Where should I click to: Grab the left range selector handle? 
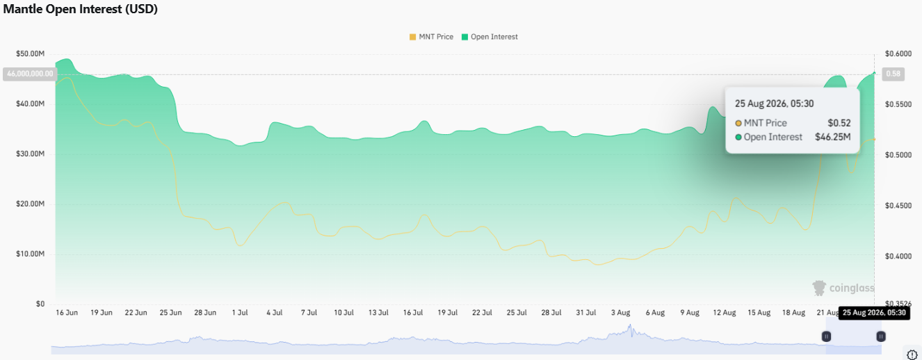pos(826,336)
